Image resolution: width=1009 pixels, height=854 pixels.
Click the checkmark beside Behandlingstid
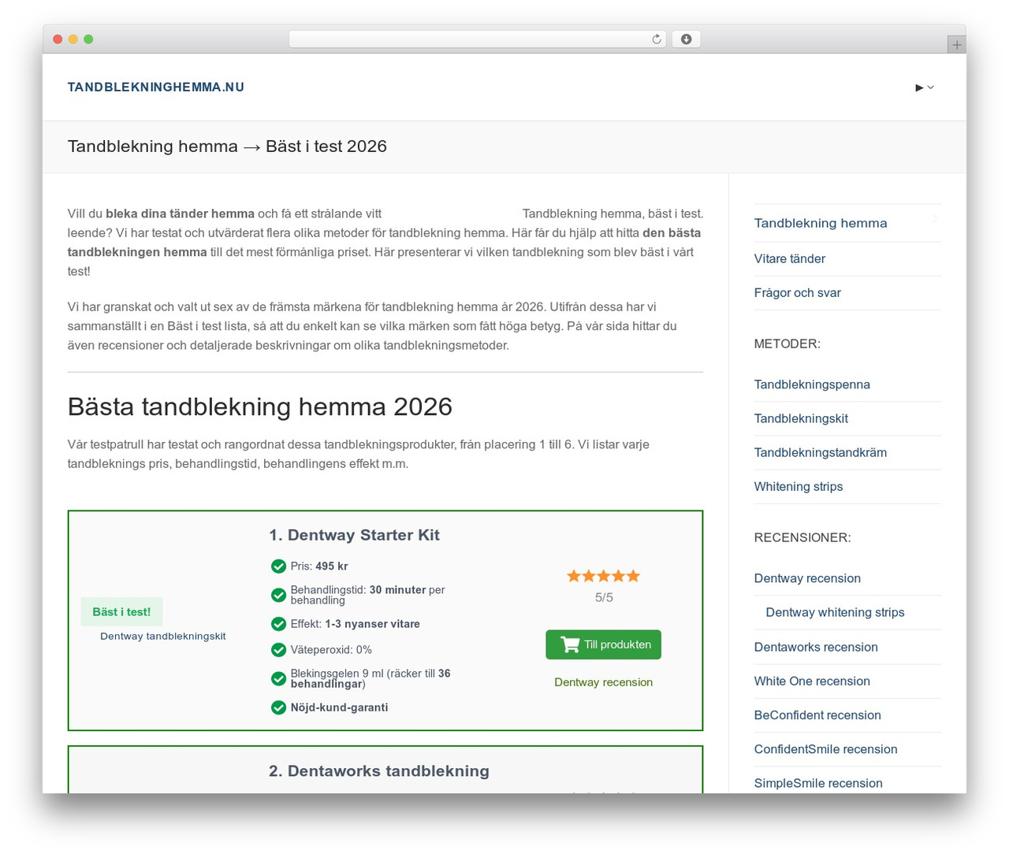click(x=278, y=595)
